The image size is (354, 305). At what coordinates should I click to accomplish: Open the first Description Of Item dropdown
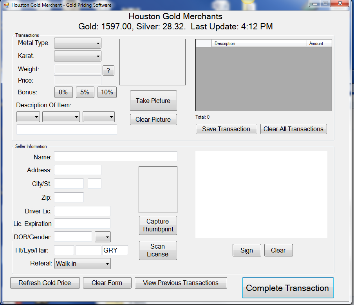[28, 117]
